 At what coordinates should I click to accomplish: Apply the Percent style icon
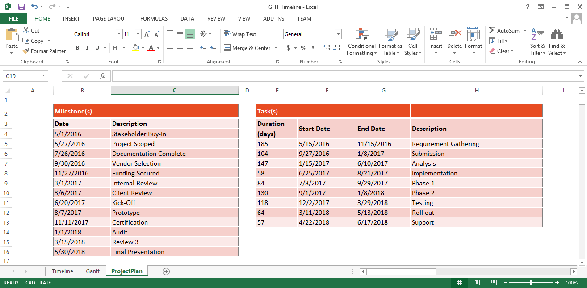pyautogui.click(x=303, y=48)
